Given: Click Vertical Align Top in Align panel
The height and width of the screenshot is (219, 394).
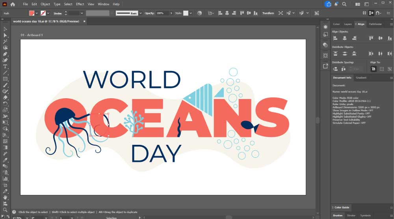Looking at the screenshot, I should click(371, 38).
